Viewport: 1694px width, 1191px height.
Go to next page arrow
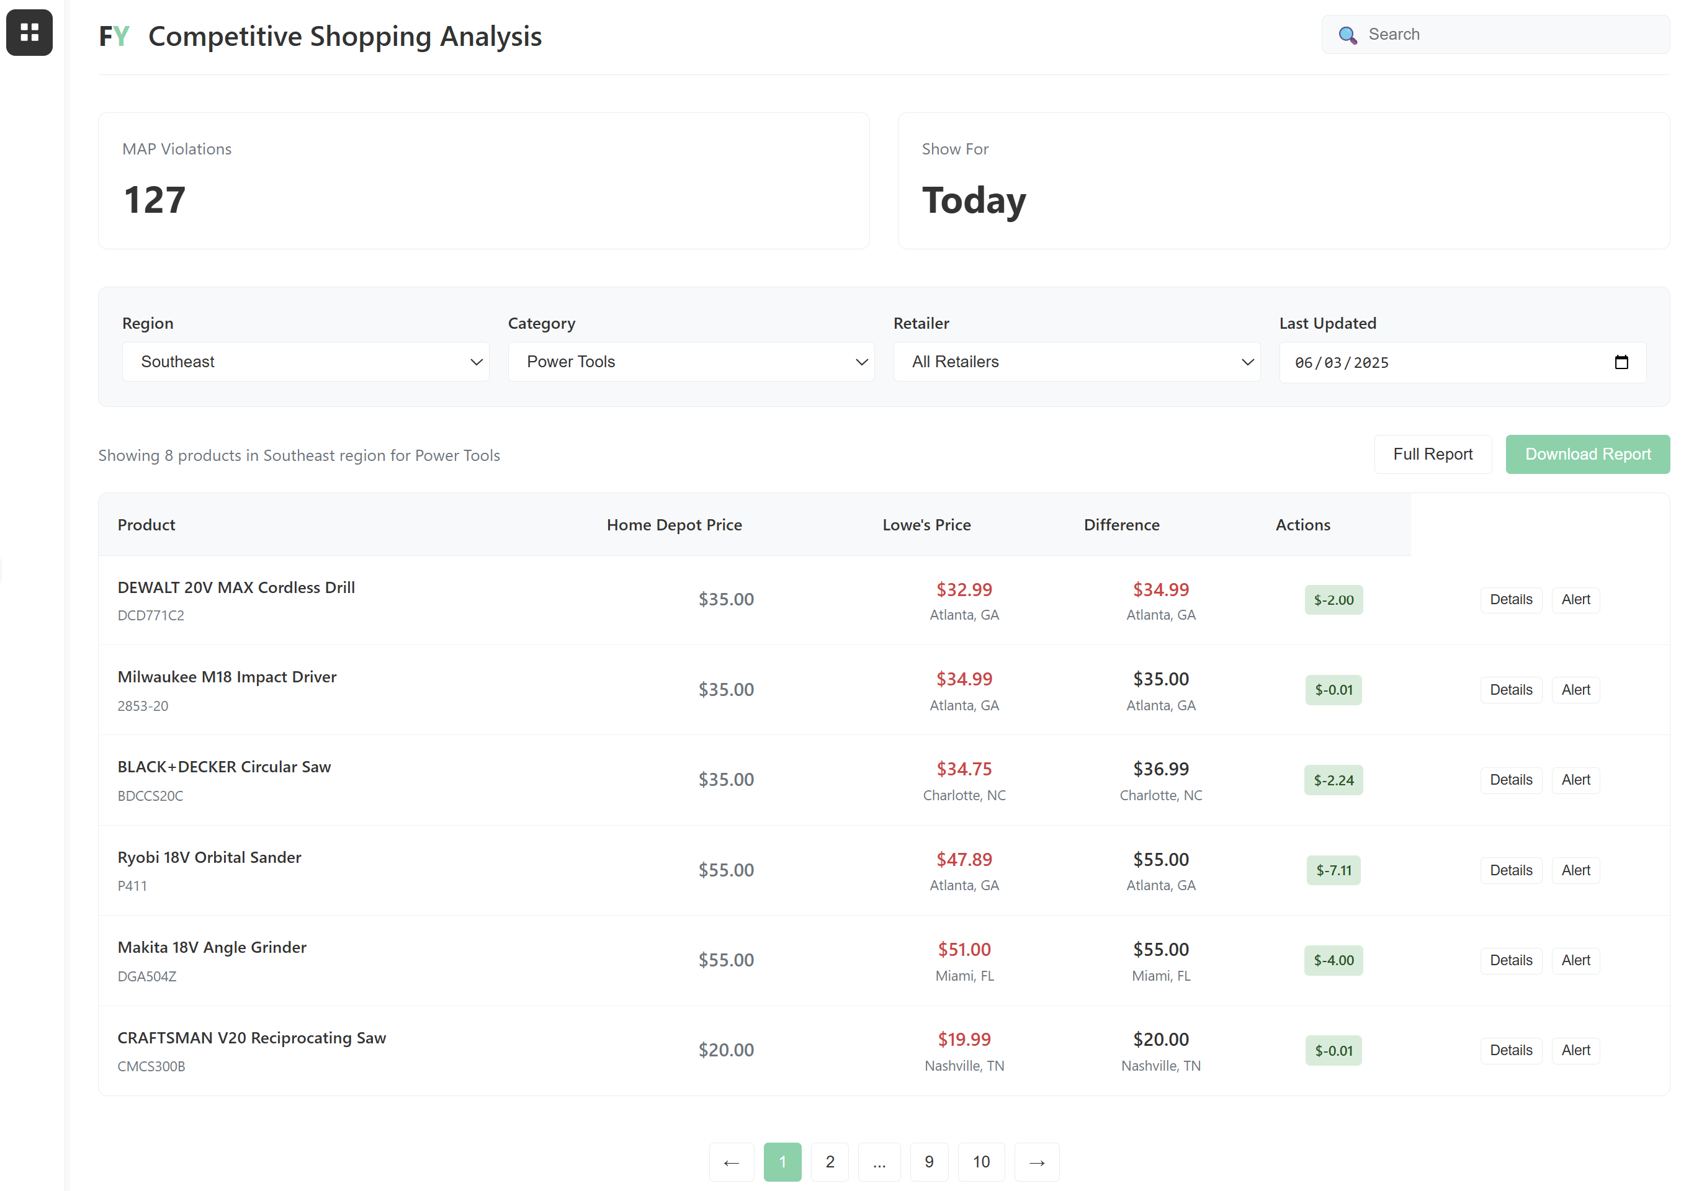[1037, 1162]
